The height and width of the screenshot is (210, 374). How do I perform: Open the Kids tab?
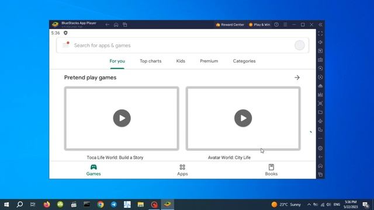[x=181, y=61]
